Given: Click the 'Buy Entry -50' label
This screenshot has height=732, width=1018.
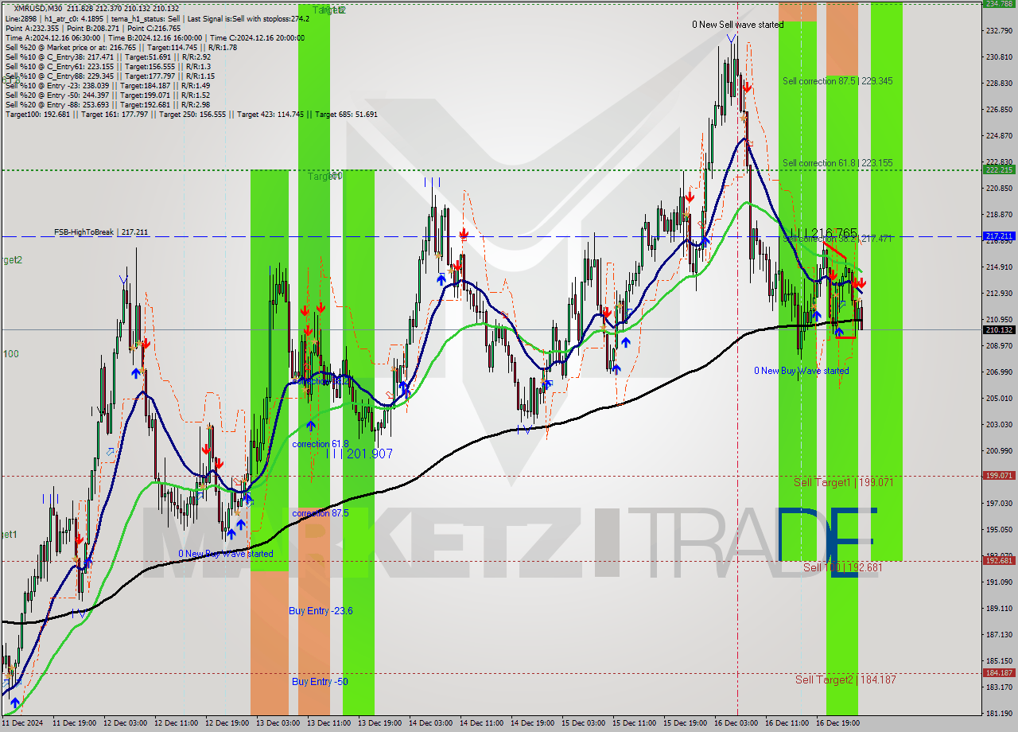Looking at the screenshot, I should coord(320,682).
